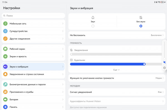Click the Bluetooth status bar icon
Screen dimensions: 167x110
pos(155,2)
